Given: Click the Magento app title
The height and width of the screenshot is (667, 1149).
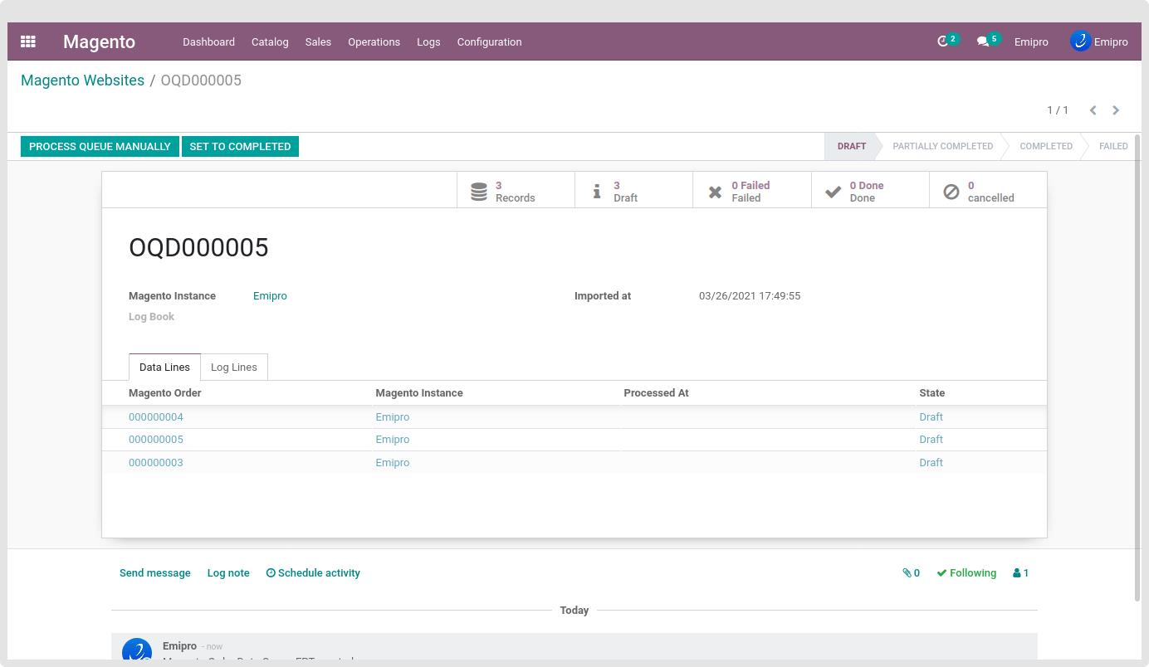Looking at the screenshot, I should point(99,41).
